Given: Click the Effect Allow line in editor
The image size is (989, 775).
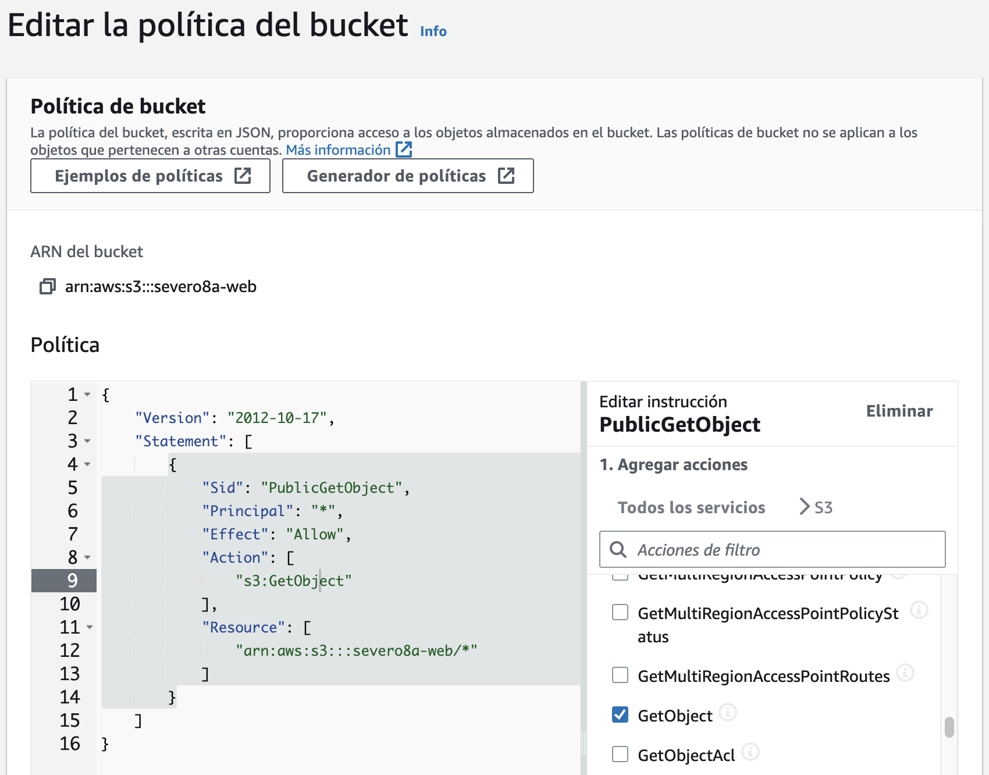Looking at the screenshot, I should [x=276, y=534].
